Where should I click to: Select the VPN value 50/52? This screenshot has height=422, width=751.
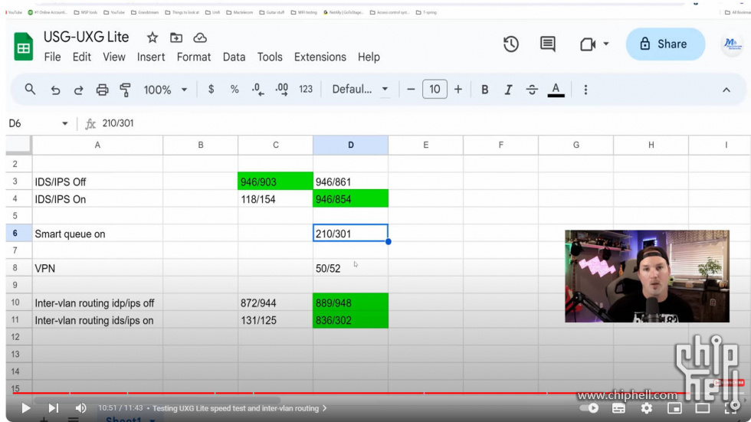(351, 268)
